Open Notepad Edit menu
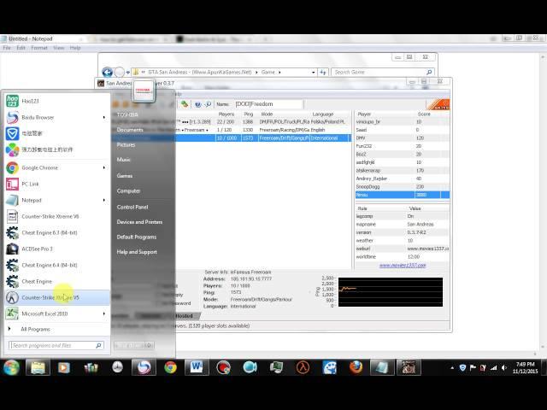Screen dimensions: 547x410 pos(21,48)
